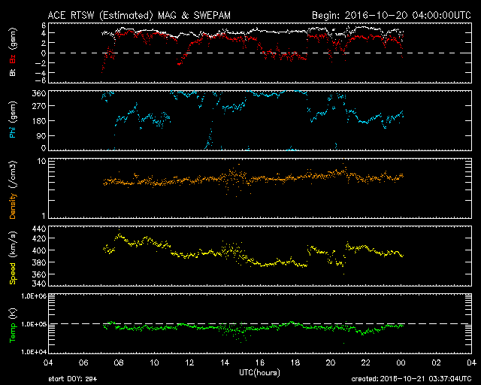Click the "6" tick on the Bt Bz axis

(44, 26)
